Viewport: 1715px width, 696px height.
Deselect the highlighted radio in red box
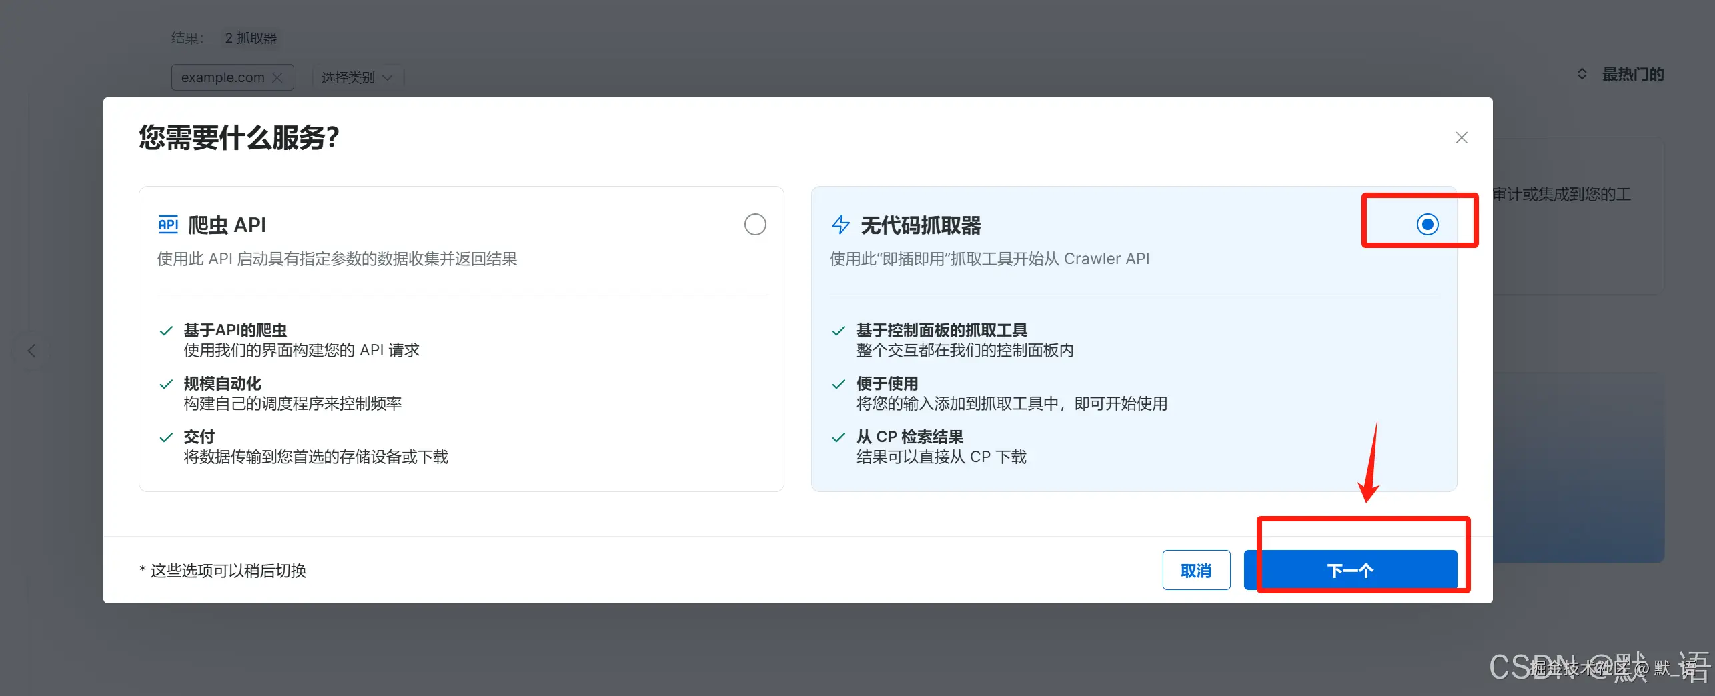click(1427, 224)
